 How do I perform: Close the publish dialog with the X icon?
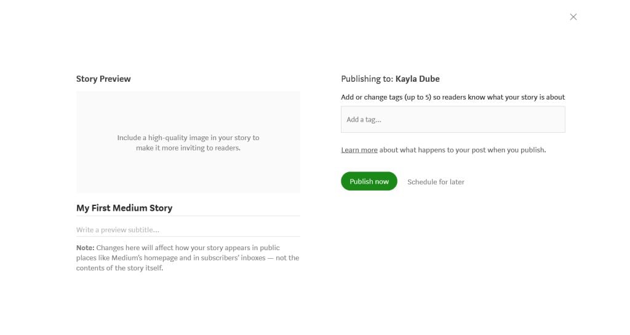point(573,17)
